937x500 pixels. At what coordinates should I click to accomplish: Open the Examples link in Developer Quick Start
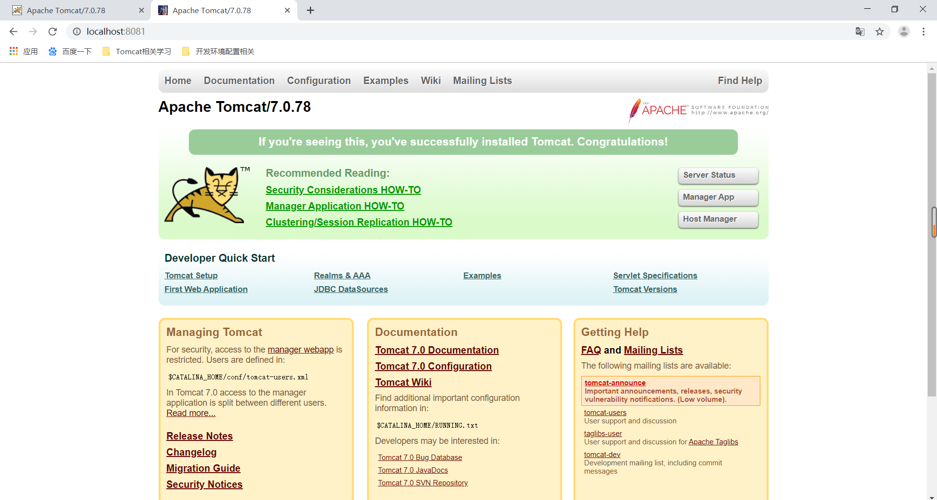[482, 275]
